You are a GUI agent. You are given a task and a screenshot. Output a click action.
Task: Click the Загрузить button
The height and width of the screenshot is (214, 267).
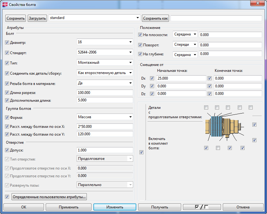(37, 18)
